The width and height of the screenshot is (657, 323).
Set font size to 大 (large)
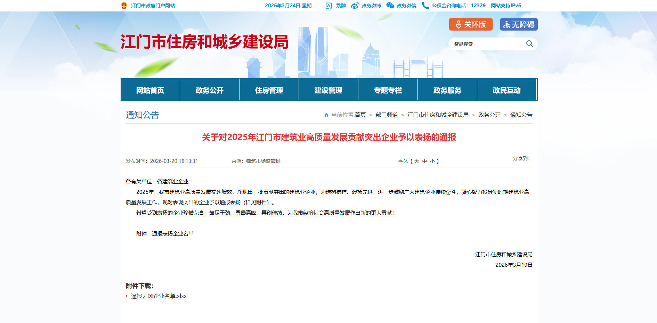point(416,161)
